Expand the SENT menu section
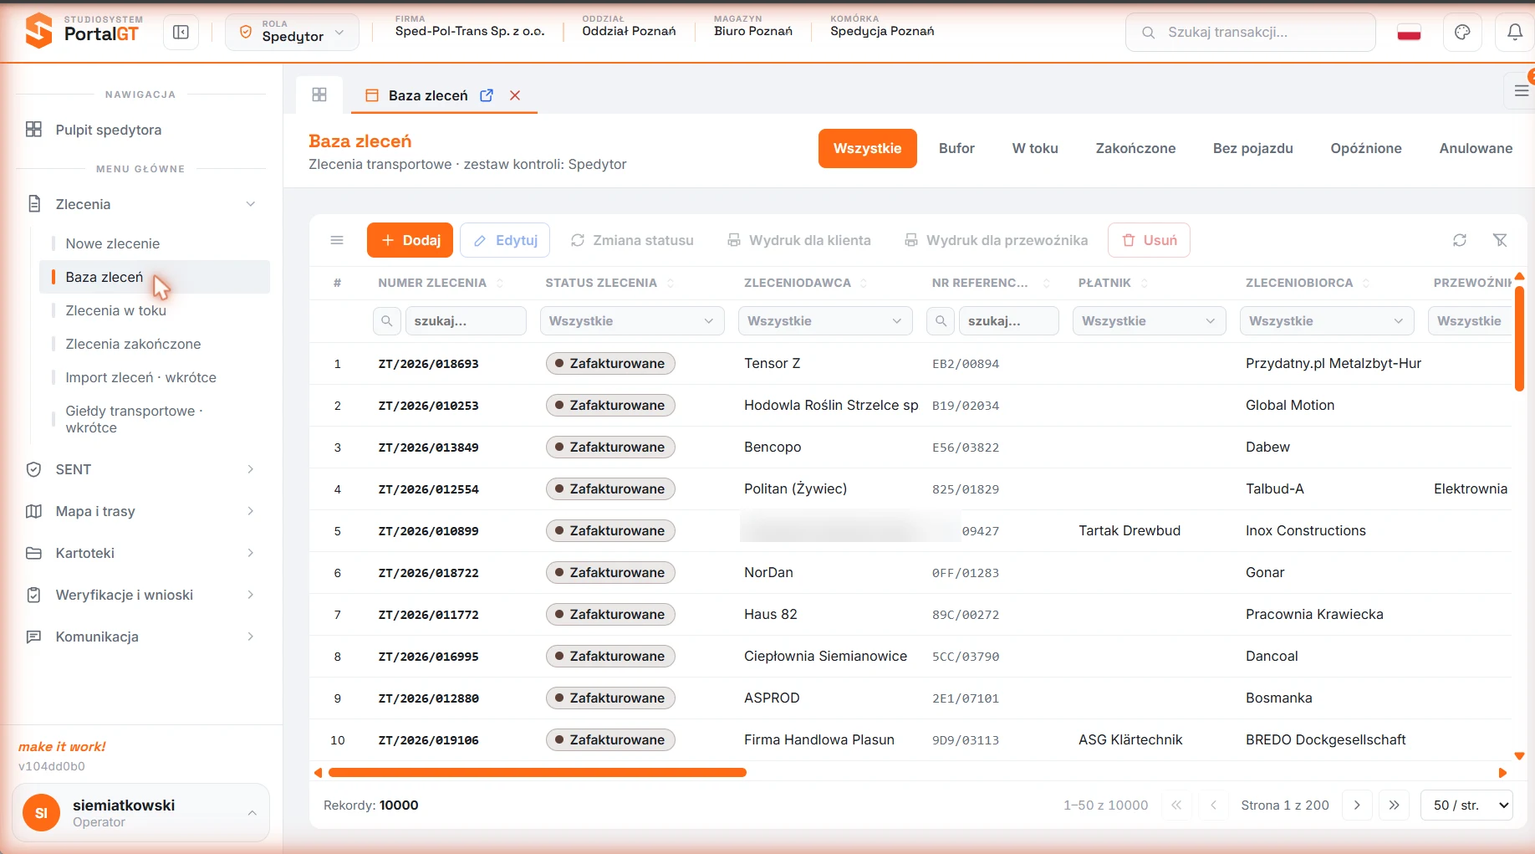The image size is (1535, 854). (251, 469)
